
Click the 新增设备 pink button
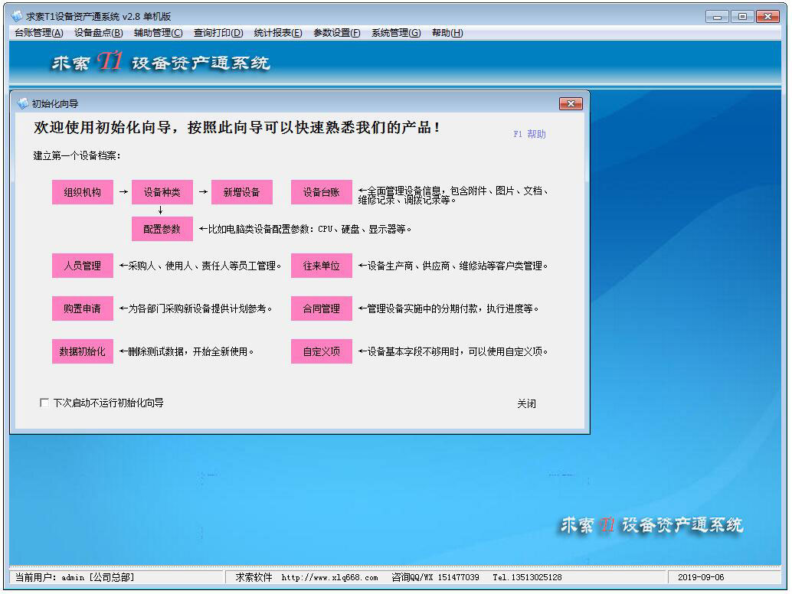241,192
